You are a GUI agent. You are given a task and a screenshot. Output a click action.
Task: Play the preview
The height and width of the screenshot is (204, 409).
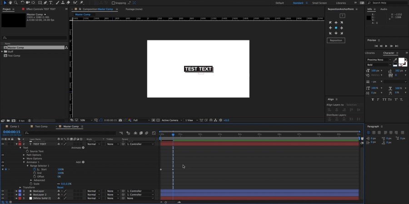[386, 46]
